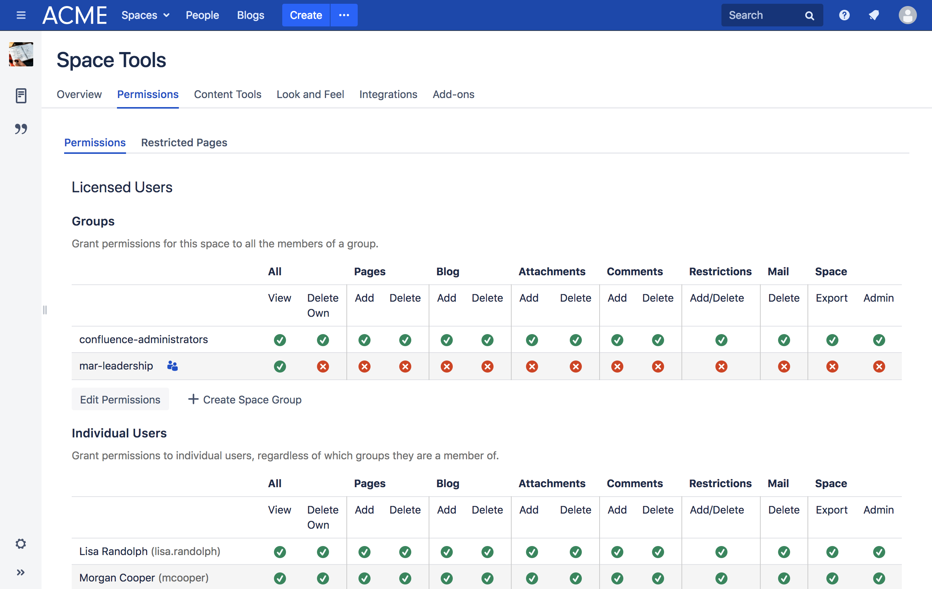932x589 pixels.
Task: Expand the Spaces dropdown menu
Action: click(146, 15)
